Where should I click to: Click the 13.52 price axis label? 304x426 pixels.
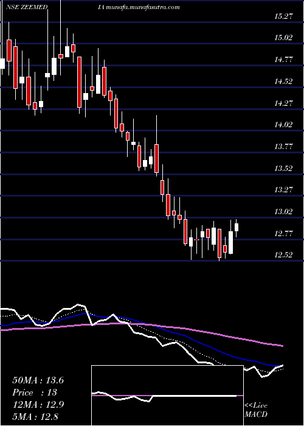pos(283,168)
